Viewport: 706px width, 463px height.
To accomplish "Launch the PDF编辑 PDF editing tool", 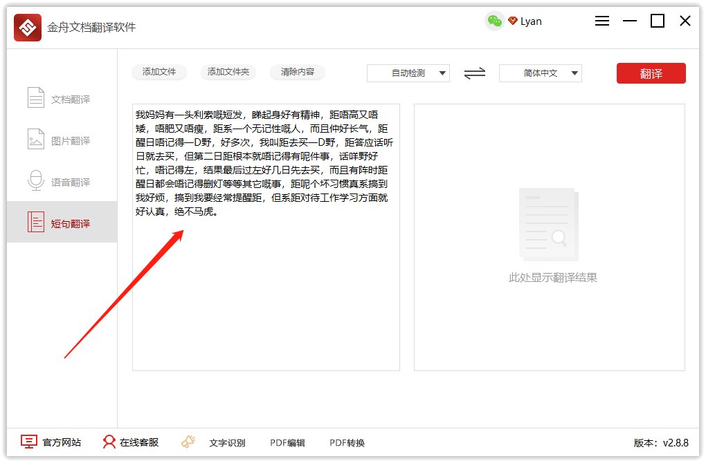I will [x=287, y=442].
